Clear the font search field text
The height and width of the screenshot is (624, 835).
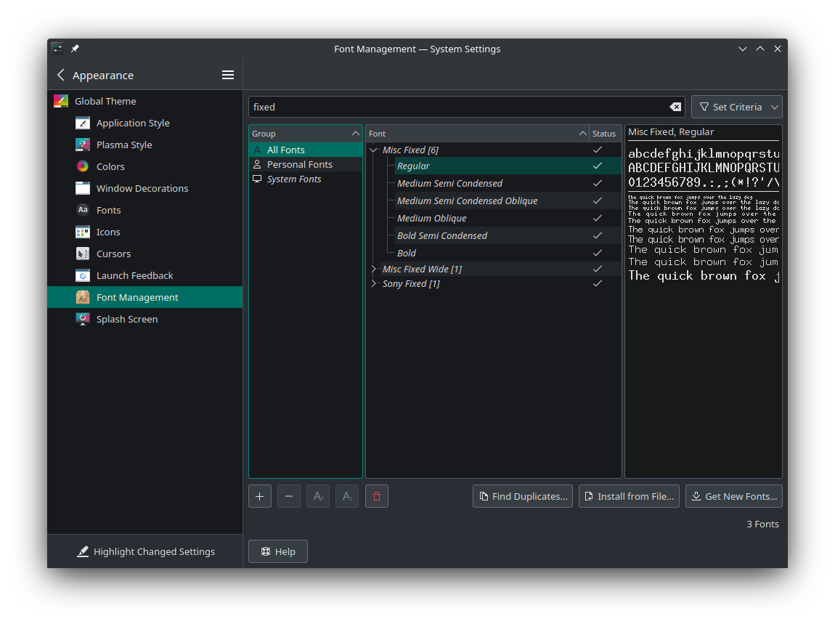click(x=675, y=107)
